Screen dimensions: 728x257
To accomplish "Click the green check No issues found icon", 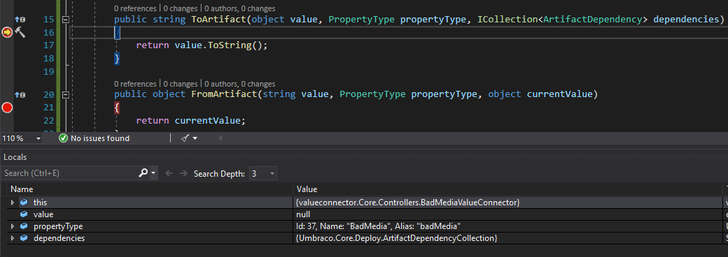I will tap(63, 138).
